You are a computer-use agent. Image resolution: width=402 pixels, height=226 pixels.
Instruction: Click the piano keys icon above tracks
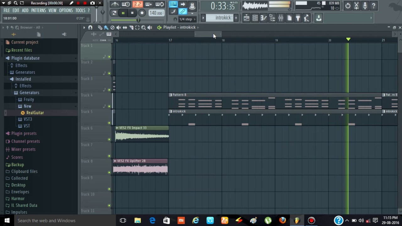coord(109,34)
